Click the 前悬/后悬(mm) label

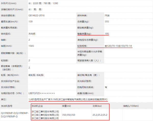(x=86, y=93)
